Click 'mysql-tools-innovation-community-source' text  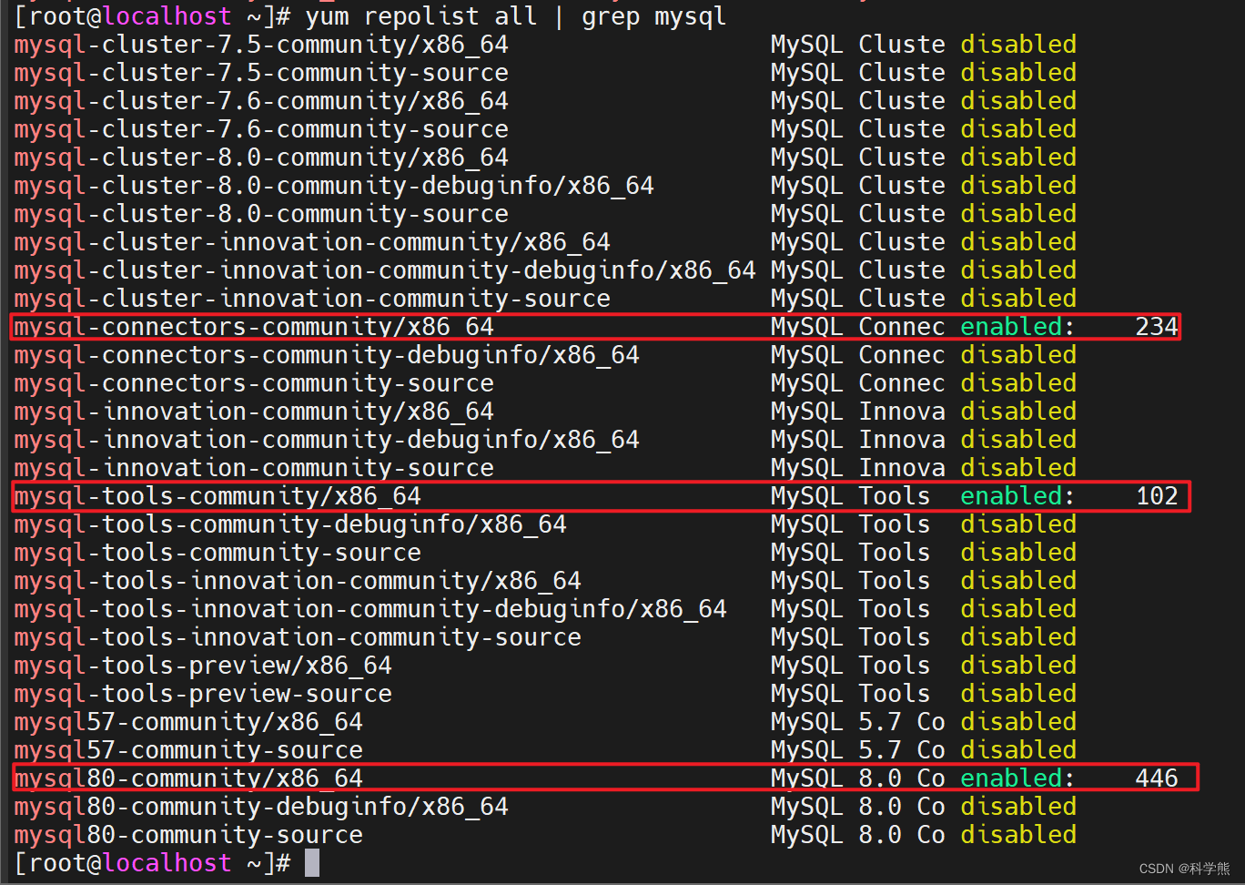click(298, 637)
